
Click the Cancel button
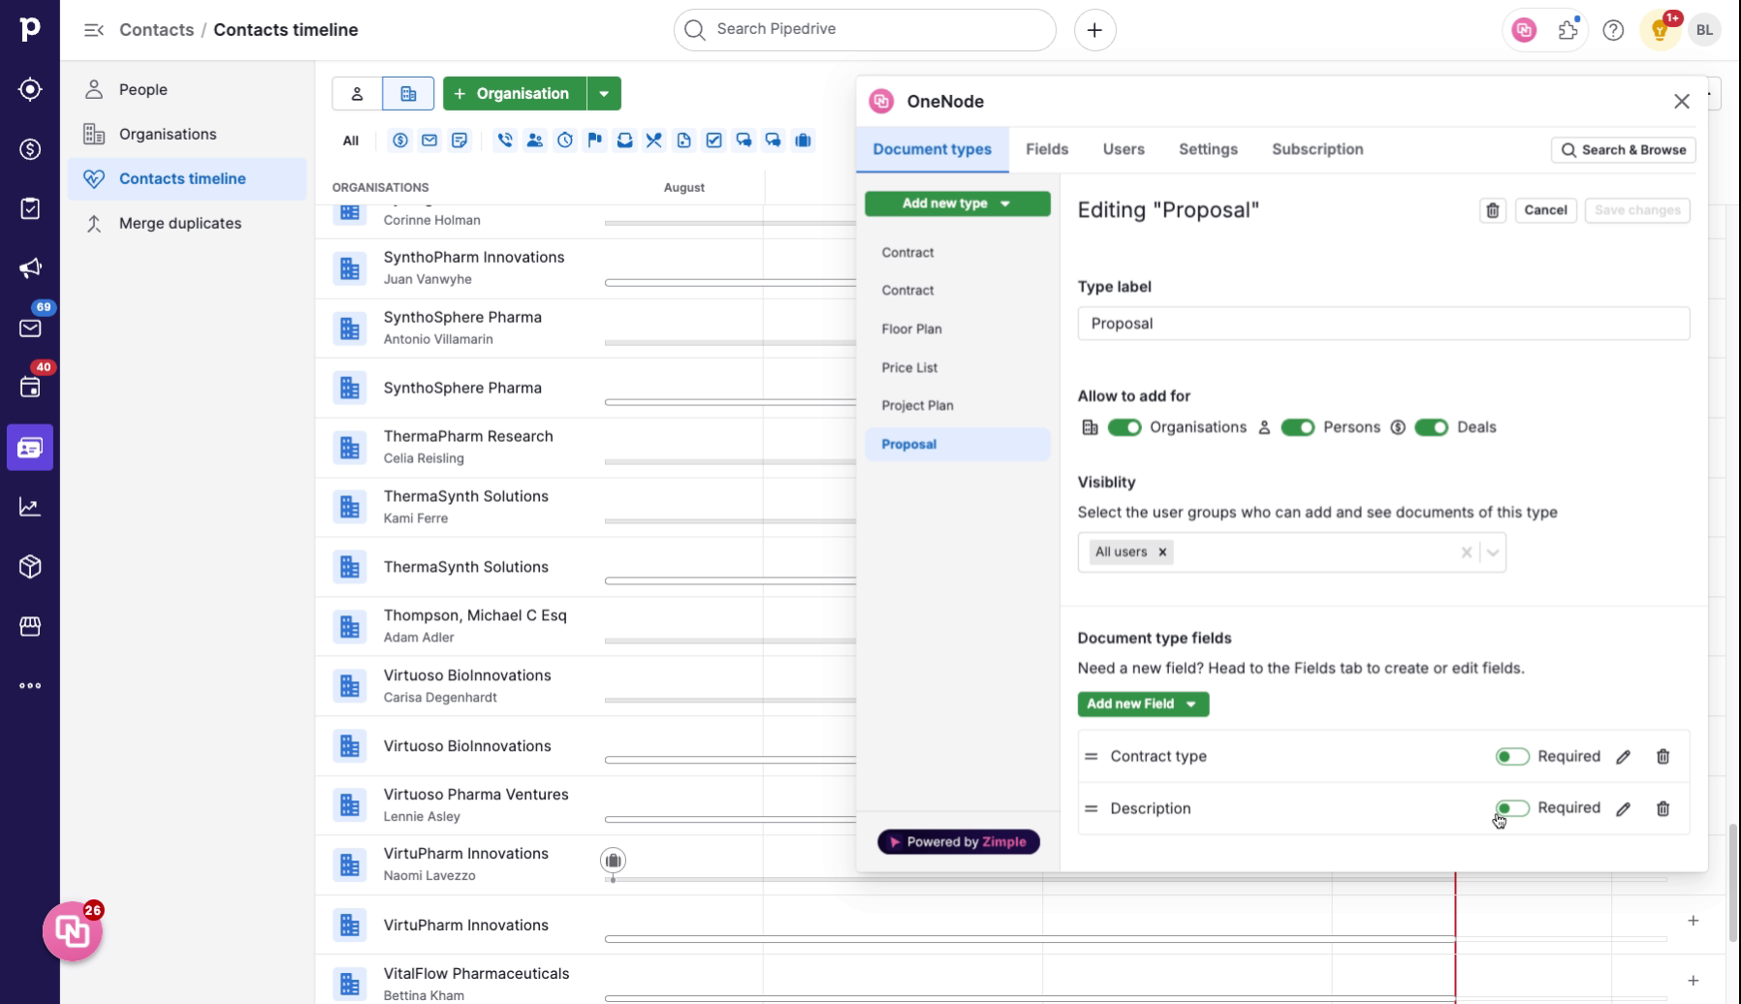tap(1545, 210)
